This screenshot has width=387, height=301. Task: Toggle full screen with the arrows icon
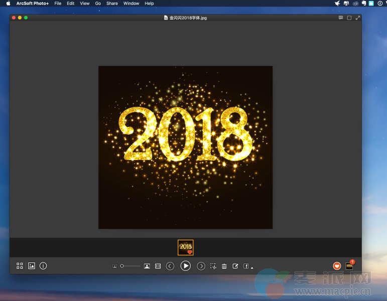[x=358, y=18]
